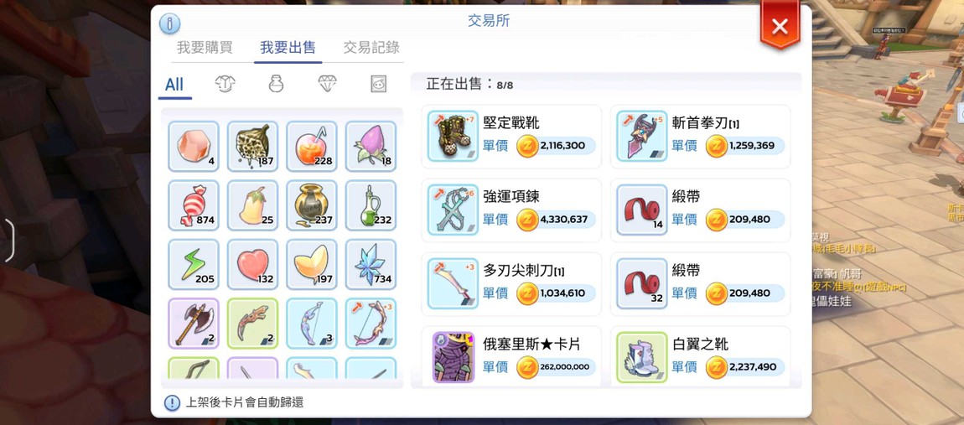The height and width of the screenshot is (425, 964).
Task: Open the info icon beside 交易所 title
Action: (x=169, y=23)
